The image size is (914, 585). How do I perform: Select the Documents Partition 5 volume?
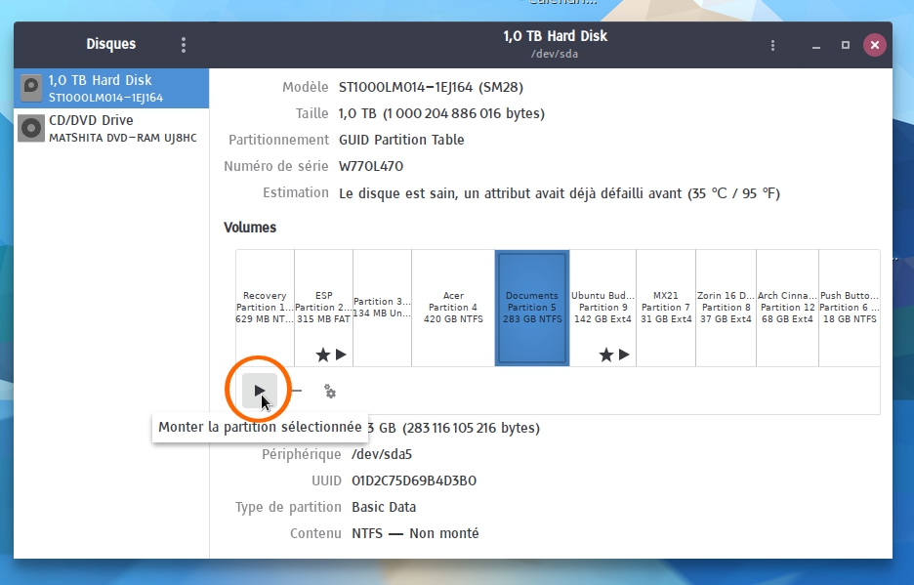pos(531,307)
